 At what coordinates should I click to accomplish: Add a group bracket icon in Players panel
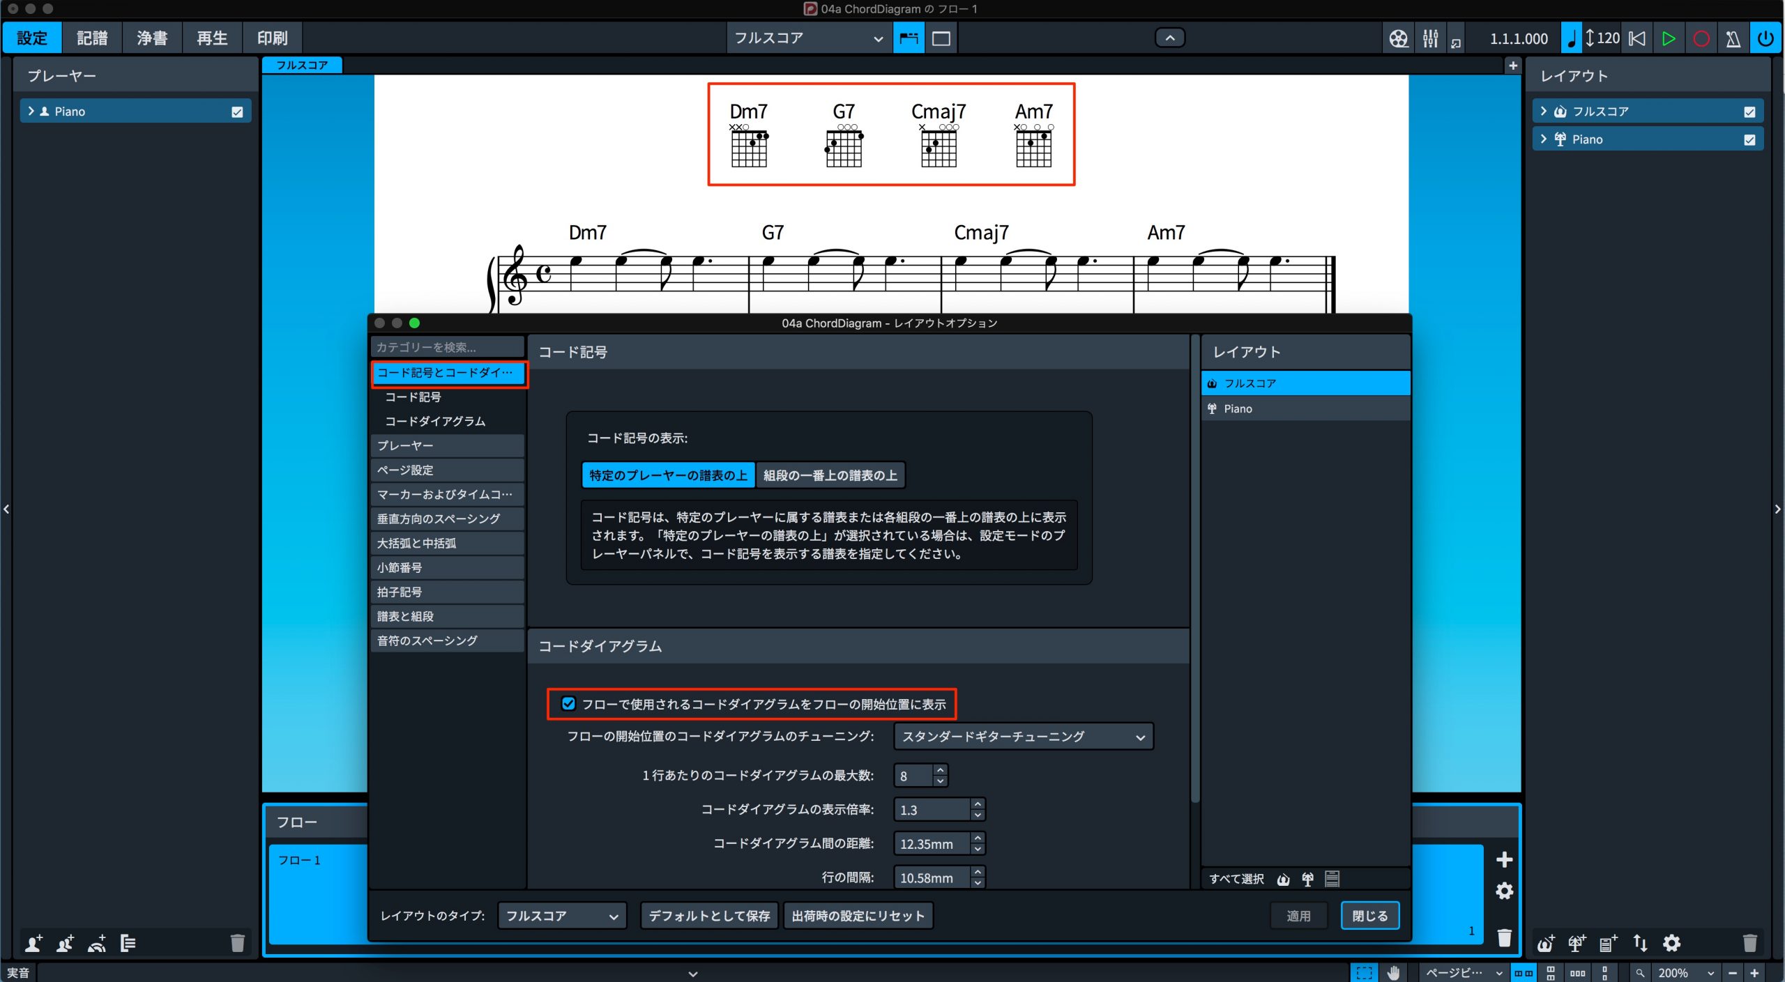(x=128, y=943)
